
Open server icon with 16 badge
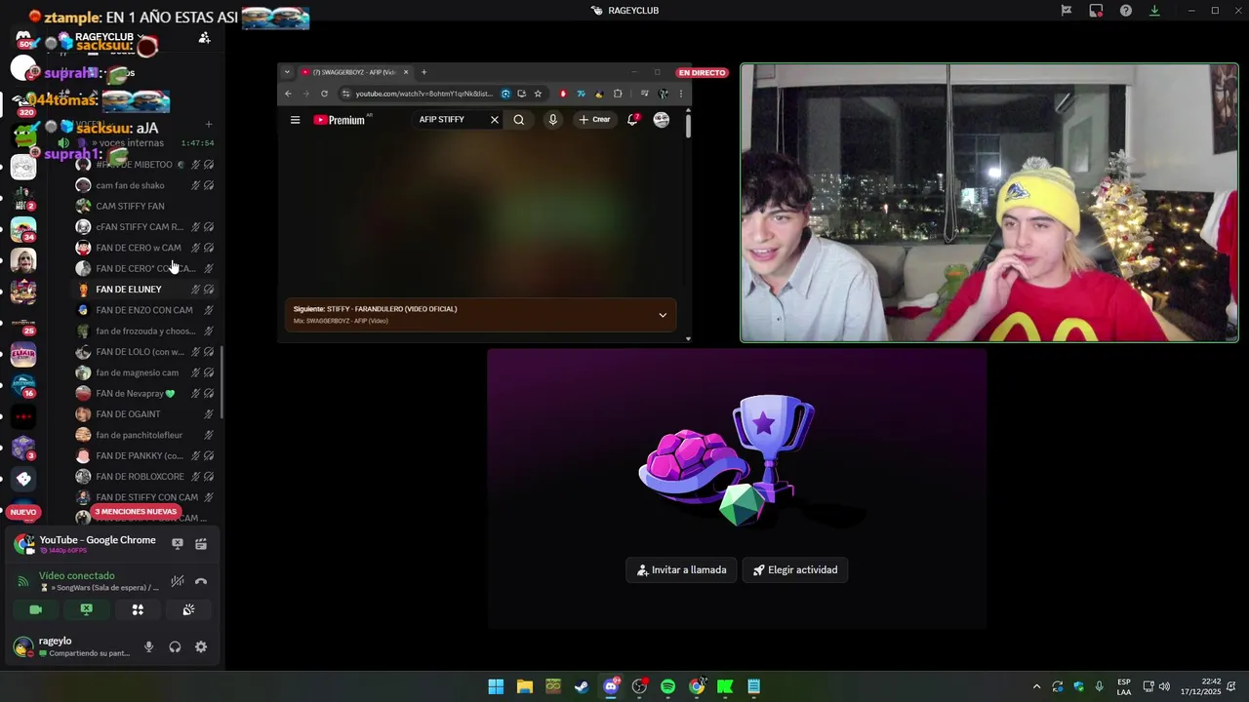tap(23, 386)
